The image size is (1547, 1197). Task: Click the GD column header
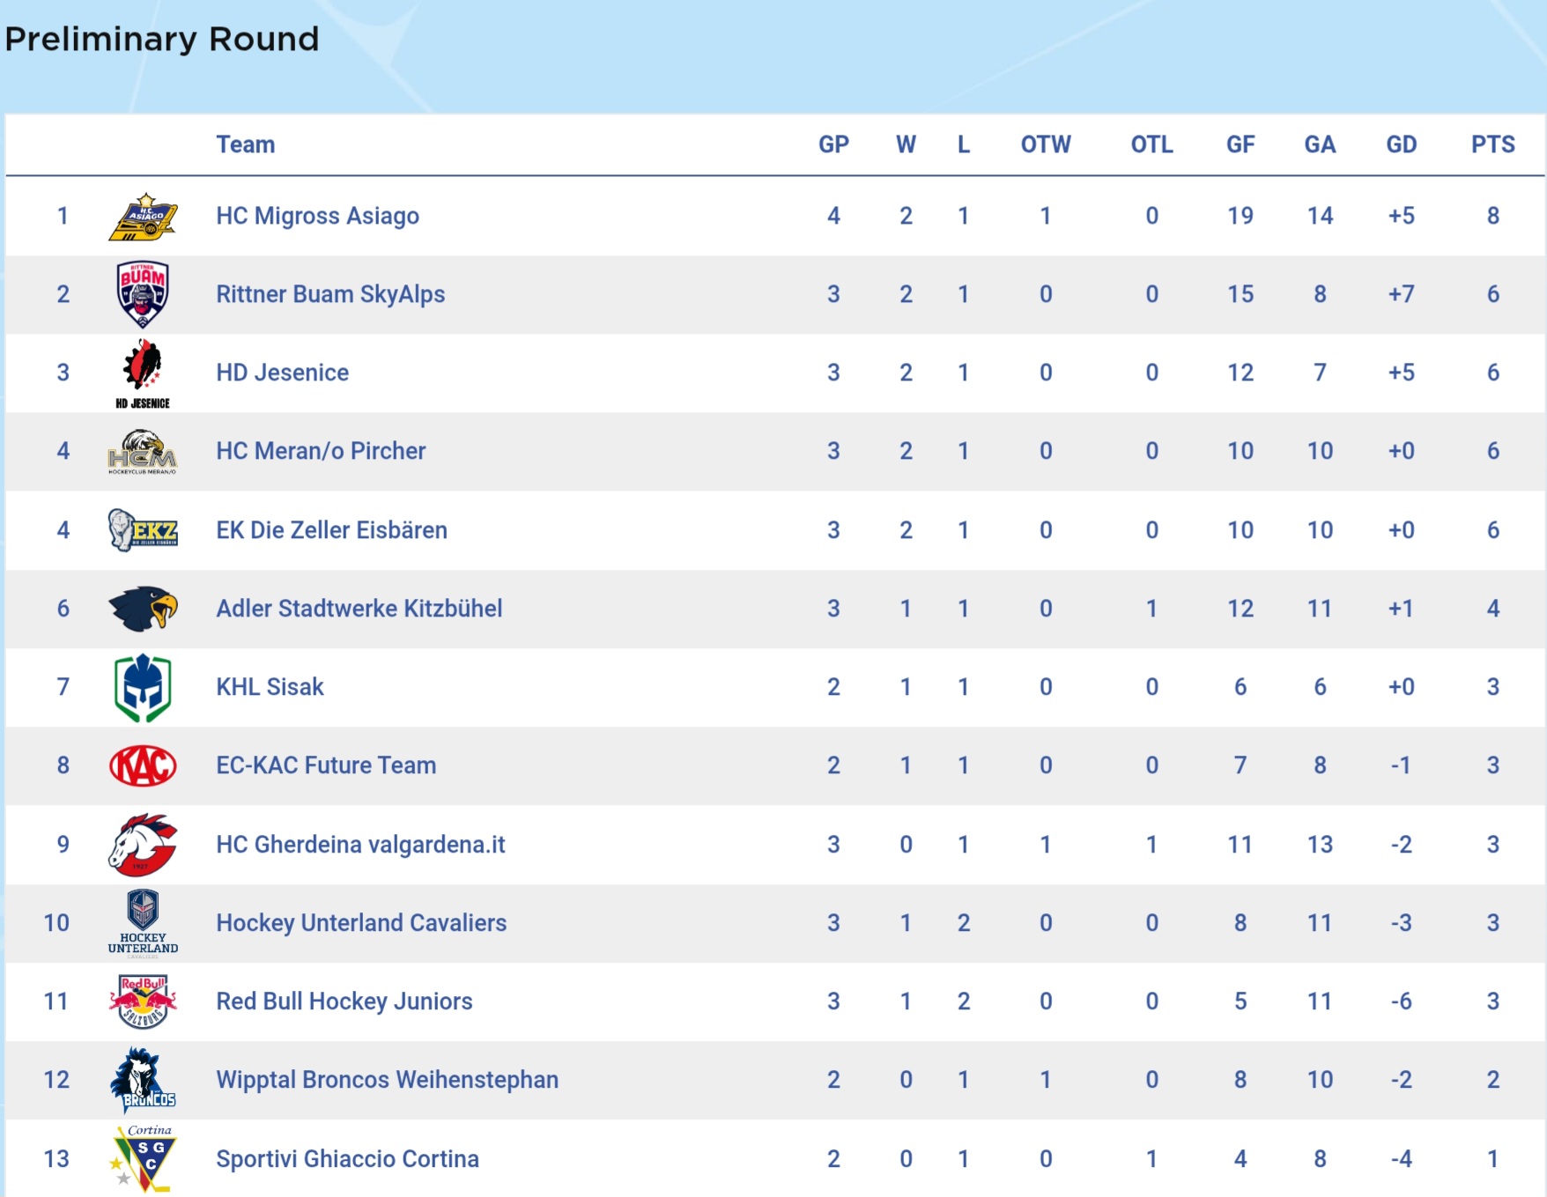[x=1401, y=144]
